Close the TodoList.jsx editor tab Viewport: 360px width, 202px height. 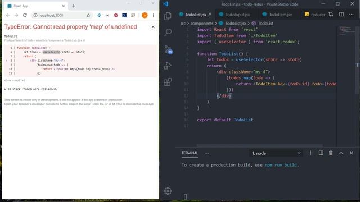point(210,14)
